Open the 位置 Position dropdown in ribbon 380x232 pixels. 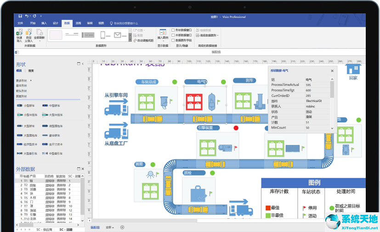pos(139,30)
